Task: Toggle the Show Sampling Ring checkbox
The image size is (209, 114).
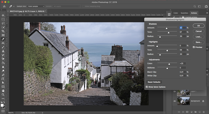Action: (x=84, y=6)
